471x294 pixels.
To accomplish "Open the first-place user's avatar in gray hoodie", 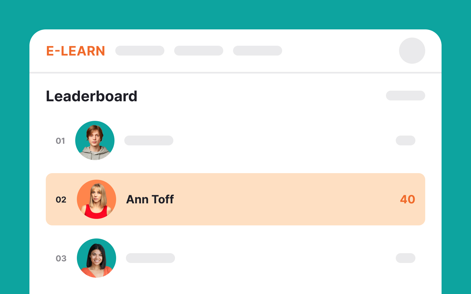I will point(95,140).
